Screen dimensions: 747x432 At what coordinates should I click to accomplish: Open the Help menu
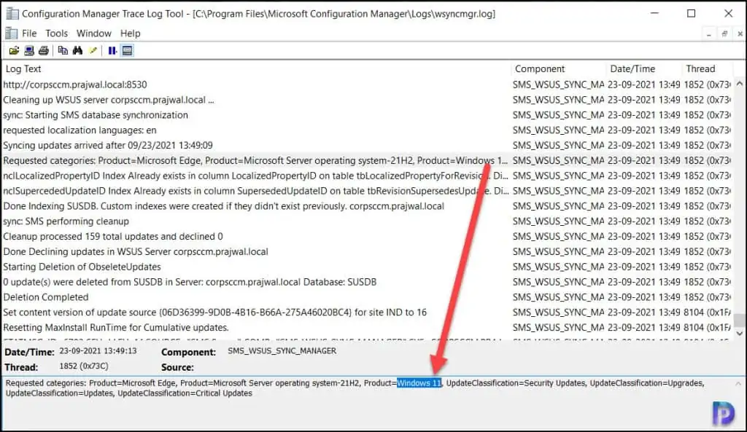(130, 34)
